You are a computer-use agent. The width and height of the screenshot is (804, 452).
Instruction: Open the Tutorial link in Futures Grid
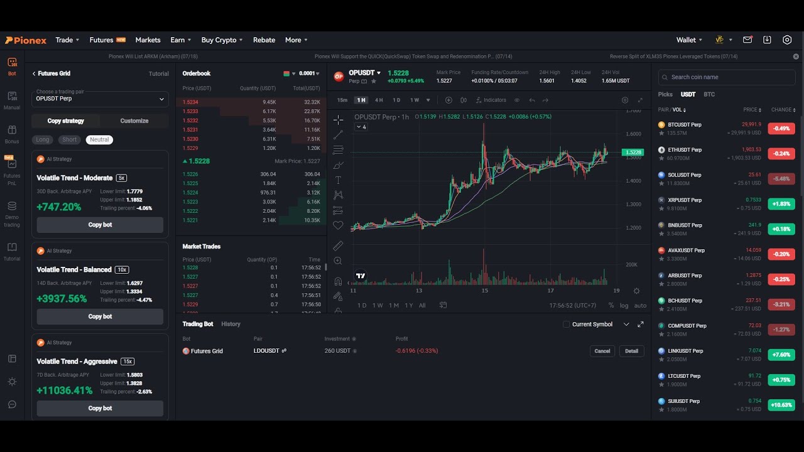pyautogui.click(x=158, y=73)
